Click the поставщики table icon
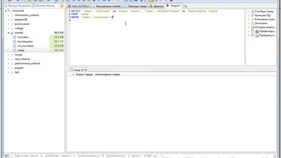 (14, 42)
